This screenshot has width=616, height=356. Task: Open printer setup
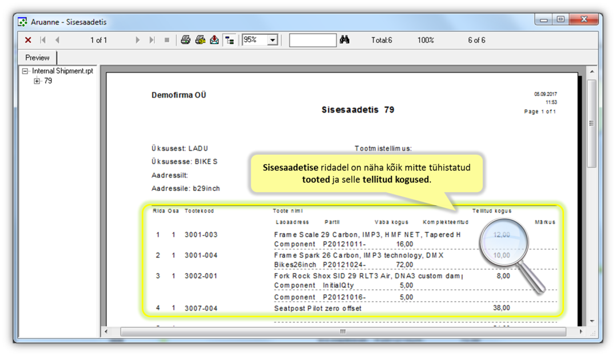[x=200, y=39]
